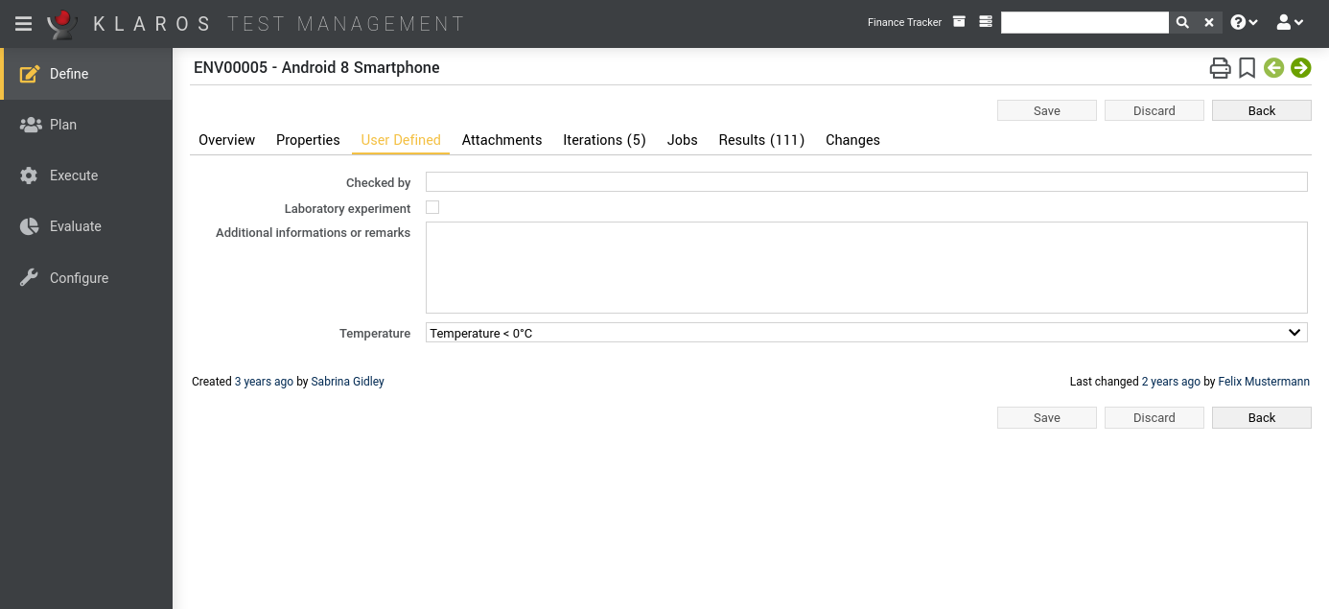Expand the user account menu
Image resolution: width=1329 pixels, height=609 pixels.
pyautogui.click(x=1290, y=23)
